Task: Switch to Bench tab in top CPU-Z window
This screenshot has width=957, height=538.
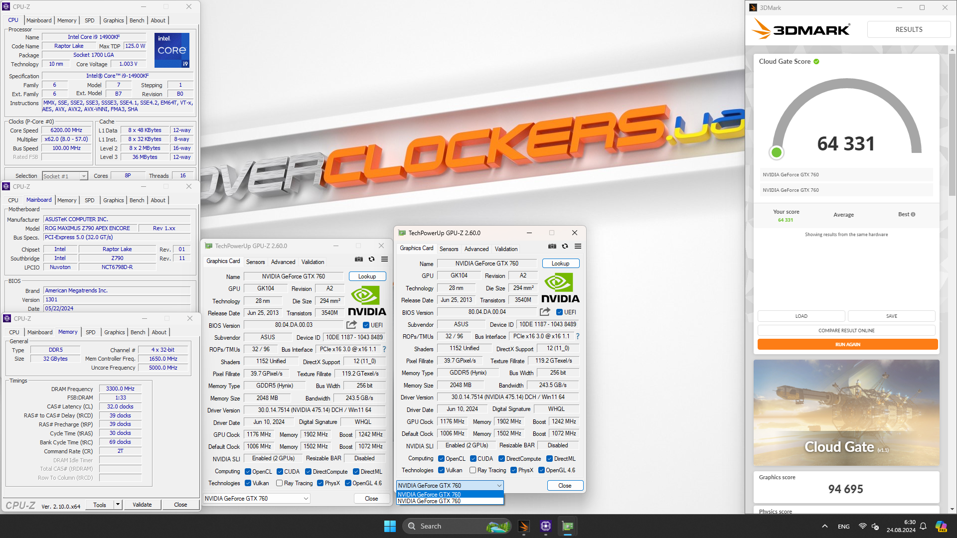Action: tap(137, 20)
